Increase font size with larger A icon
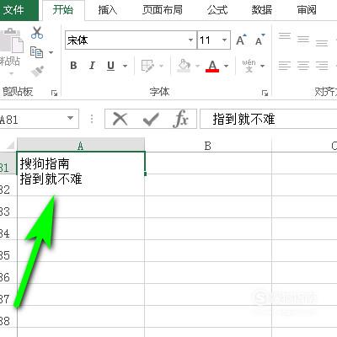The image size is (337, 337). tap(241, 40)
